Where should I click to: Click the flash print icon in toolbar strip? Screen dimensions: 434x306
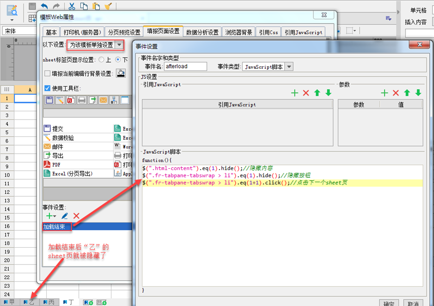71,100
